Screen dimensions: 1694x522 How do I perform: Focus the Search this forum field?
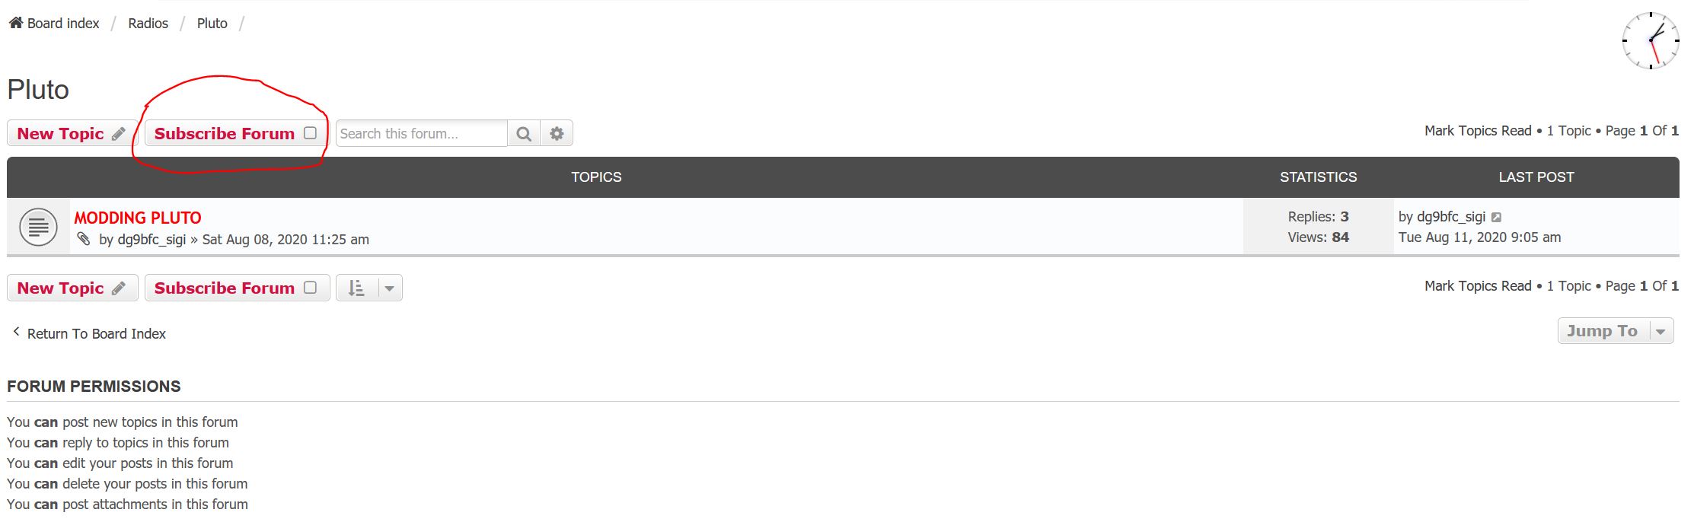point(421,134)
